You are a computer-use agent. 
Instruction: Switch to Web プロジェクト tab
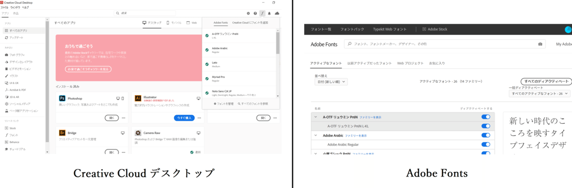click(410, 63)
